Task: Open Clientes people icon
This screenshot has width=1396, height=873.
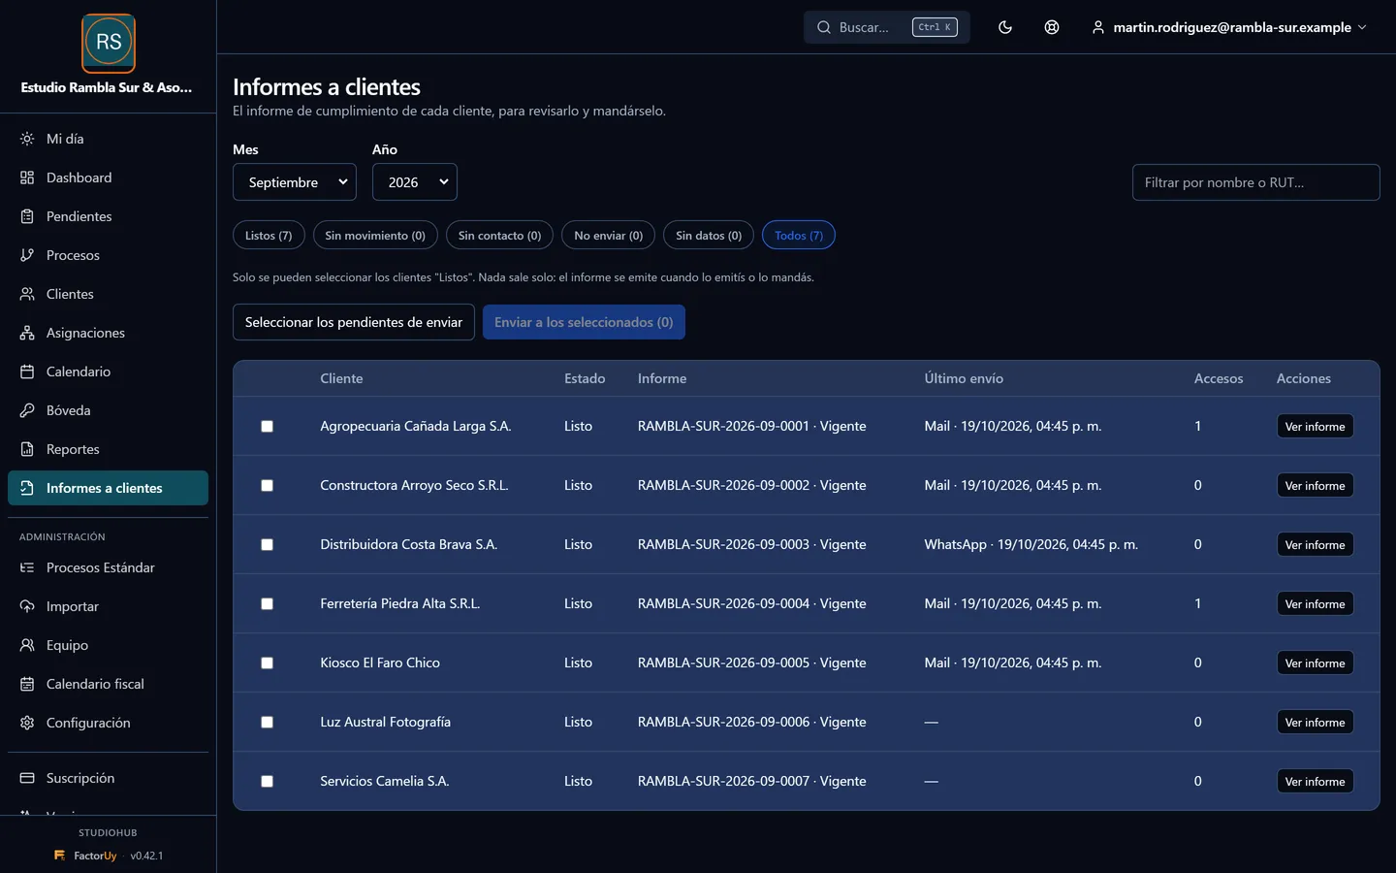Action: (x=27, y=294)
